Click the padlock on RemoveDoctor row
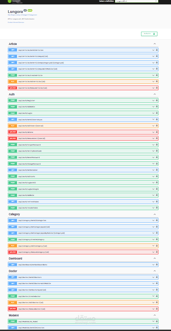The image size is (171, 331). tap(157, 309)
